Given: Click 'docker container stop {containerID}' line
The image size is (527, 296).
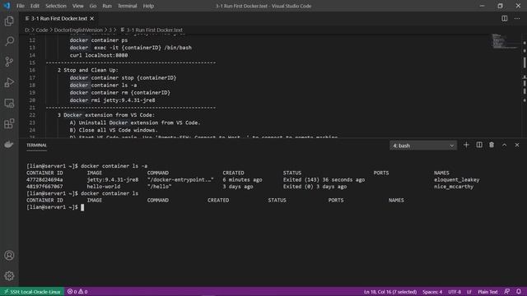Looking at the screenshot, I should coord(123,77).
